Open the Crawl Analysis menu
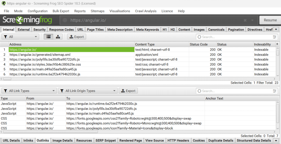The width and height of the screenshot is (281, 144). tap(146, 11)
